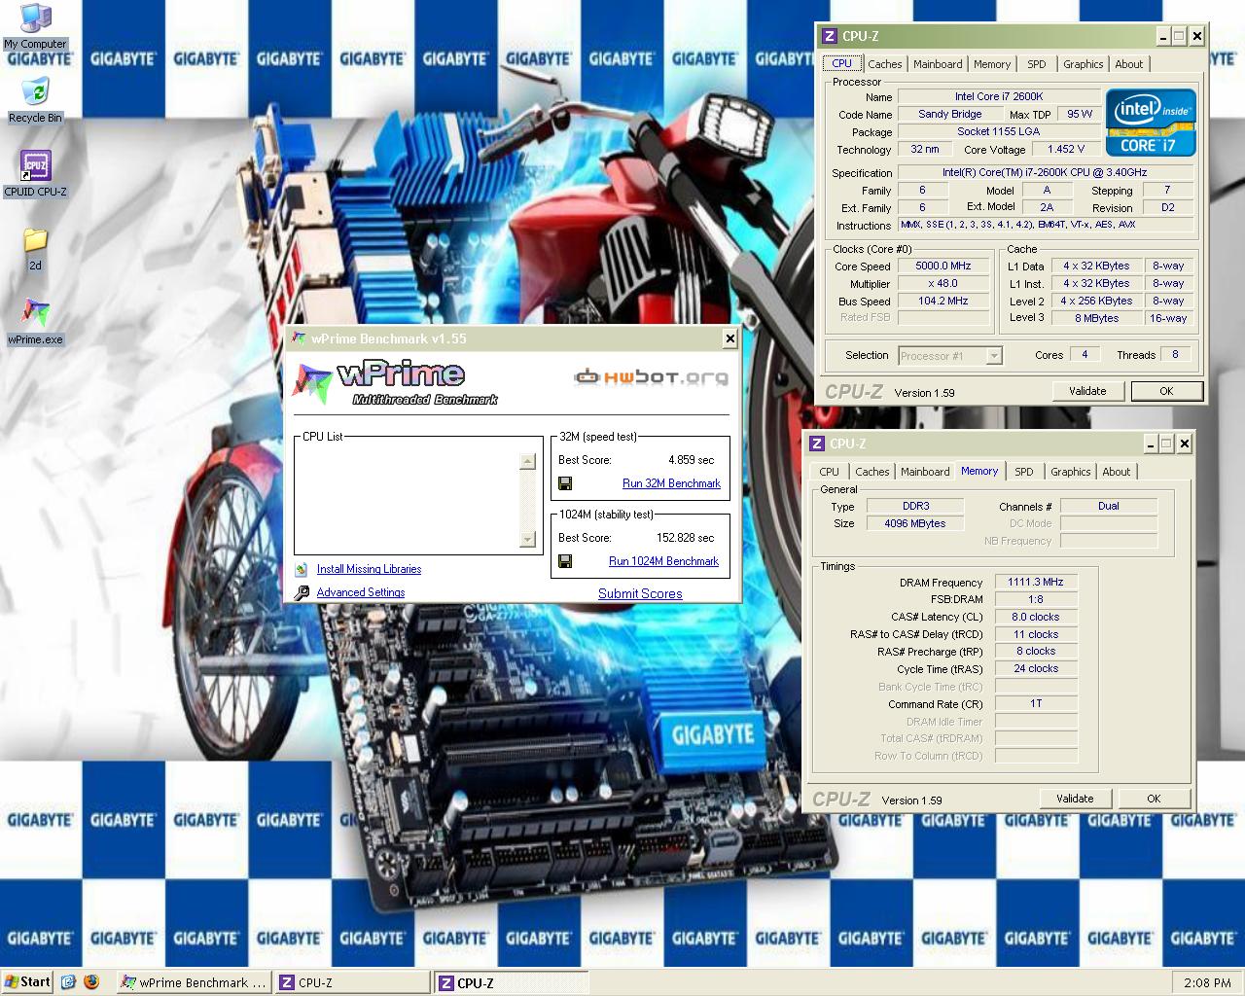
Task: Click Validate in the lower CPU-Z window
Action: click(x=1075, y=799)
